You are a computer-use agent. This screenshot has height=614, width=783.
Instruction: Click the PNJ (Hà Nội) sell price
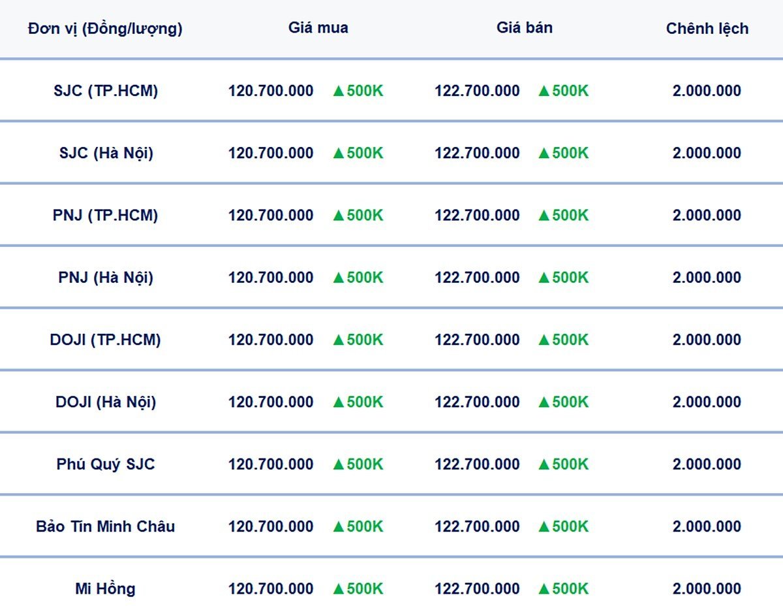click(478, 278)
